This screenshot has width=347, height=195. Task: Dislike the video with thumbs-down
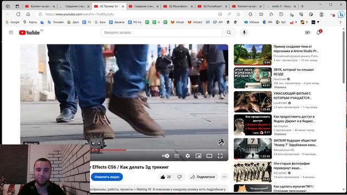[179, 177]
